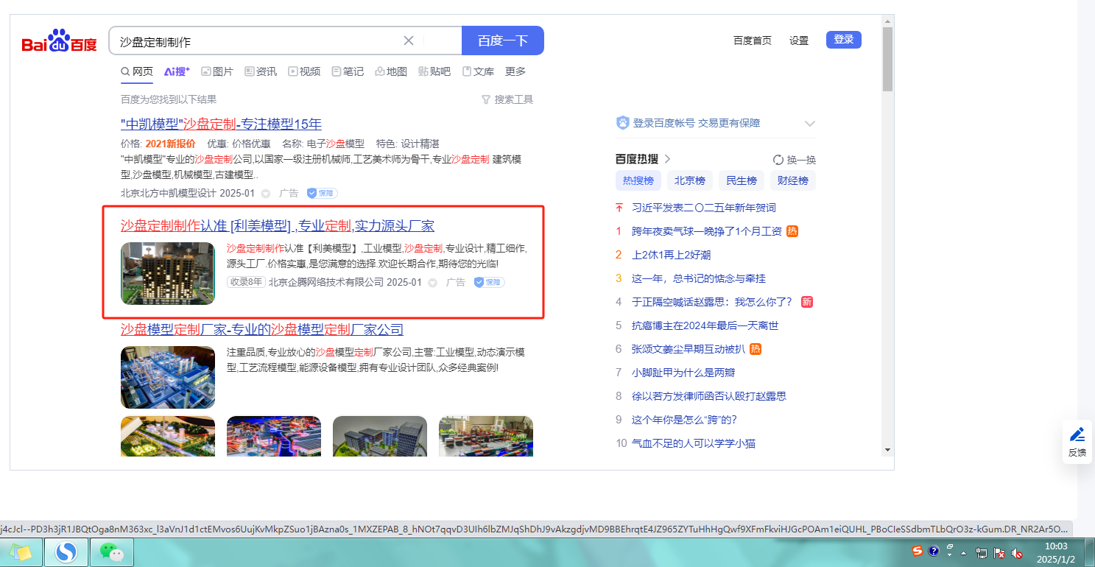This screenshot has height=567, width=1095.
Task: Open the 利美模型 result title link
Action: pos(278,225)
